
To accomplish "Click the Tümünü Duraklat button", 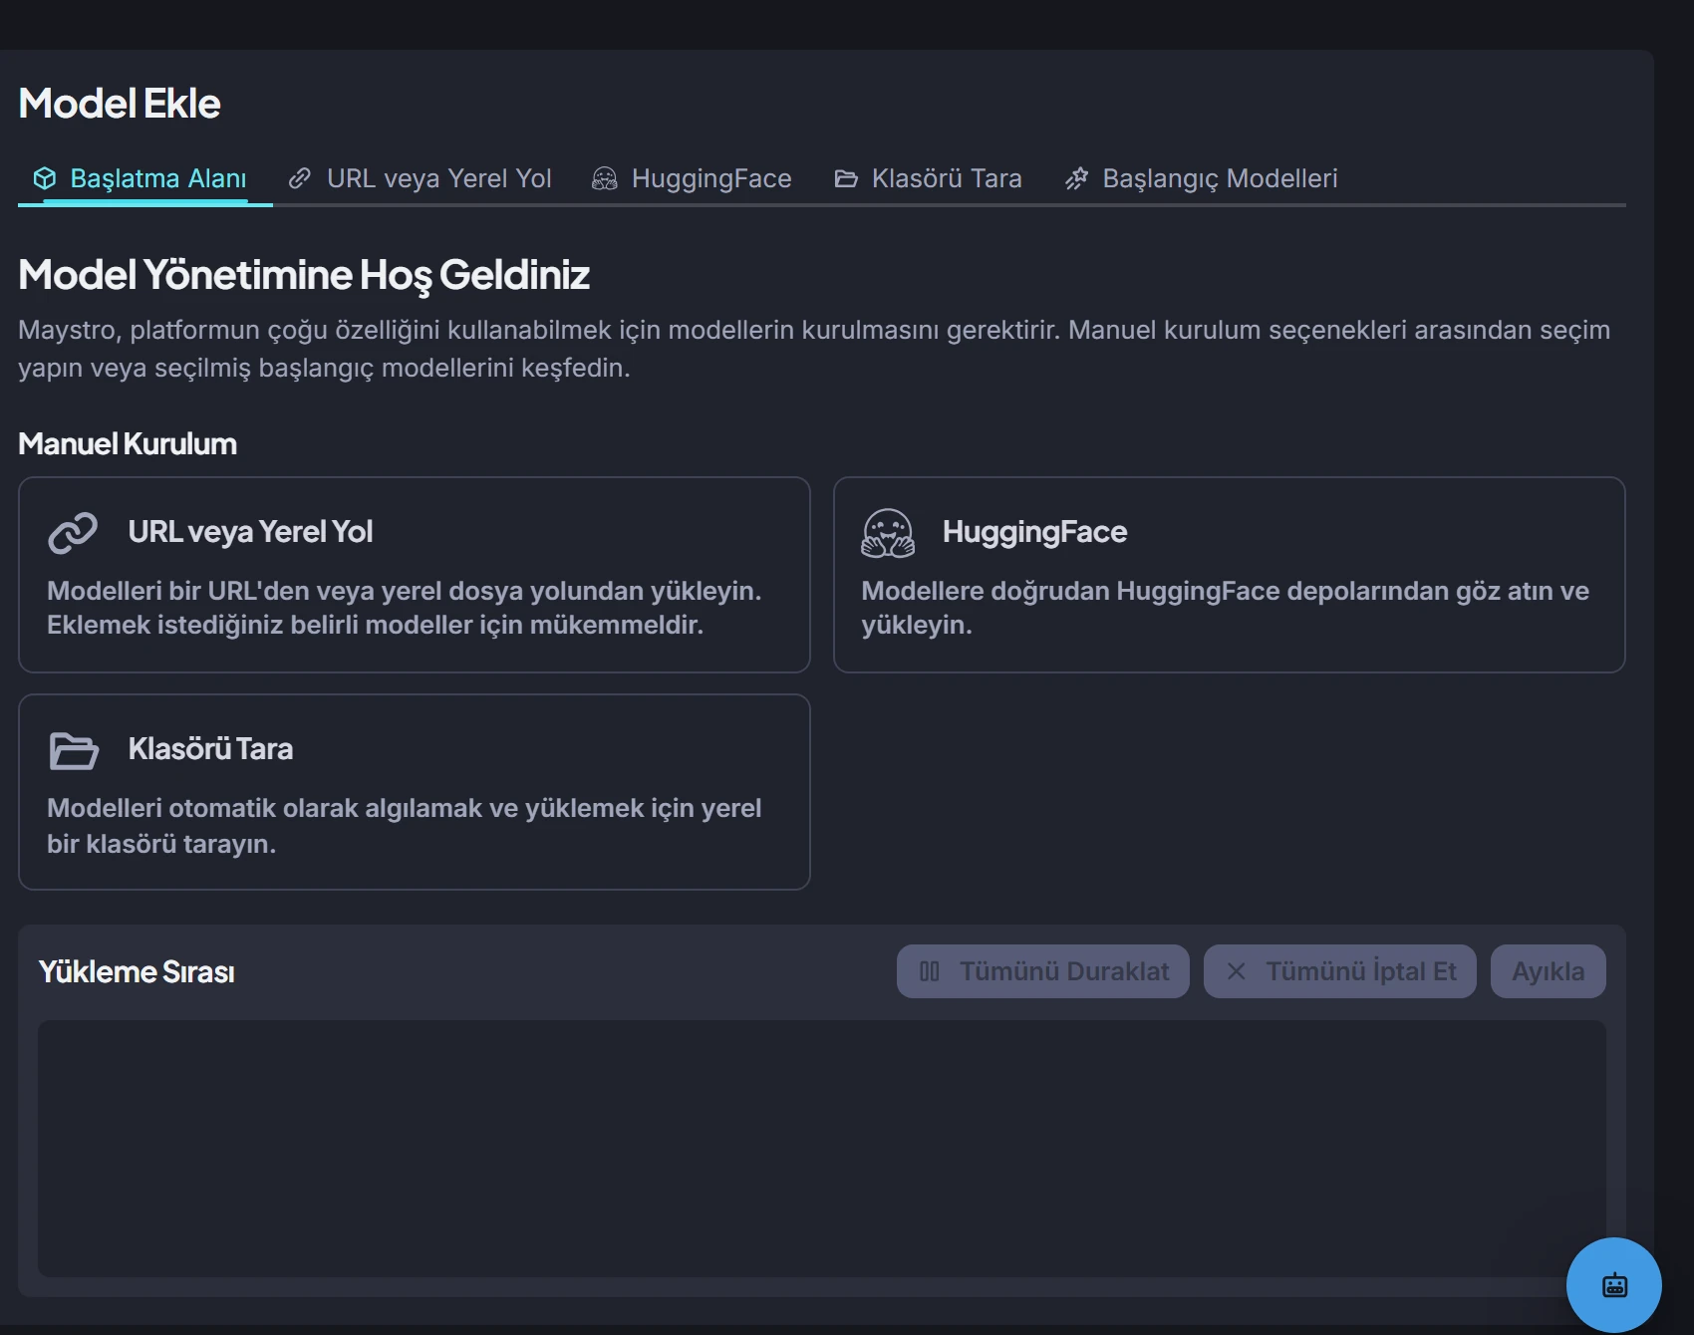I will pos(1043,971).
